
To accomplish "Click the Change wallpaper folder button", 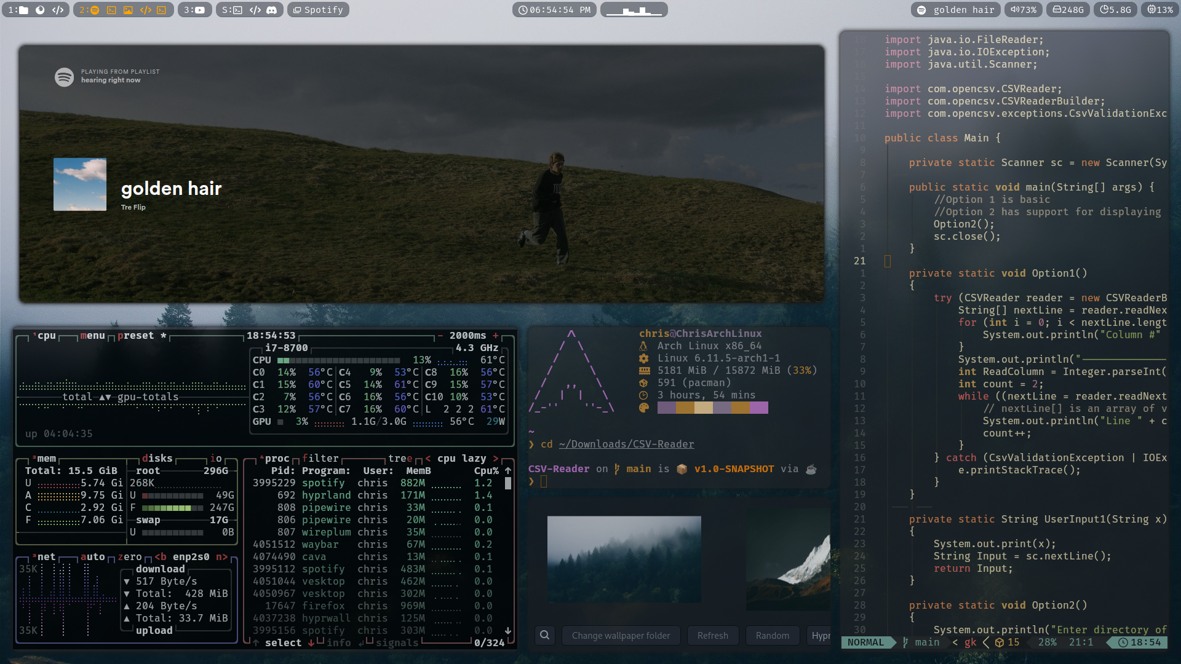I will coord(621,635).
